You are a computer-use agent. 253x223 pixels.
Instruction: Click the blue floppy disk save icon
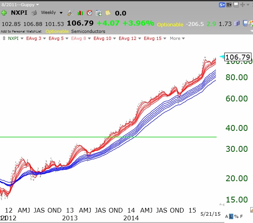pyautogui.click(x=245, y=23)
